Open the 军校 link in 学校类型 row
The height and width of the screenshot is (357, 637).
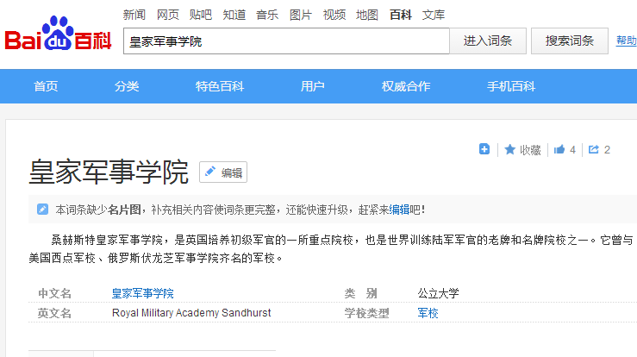click(428, 313)
